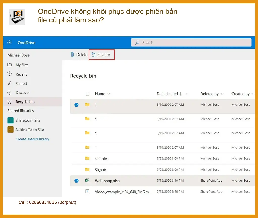The width and height of the screenshot is (258, 218).
Task: Open Recent in the sidebar
Action: coord(21,74)
